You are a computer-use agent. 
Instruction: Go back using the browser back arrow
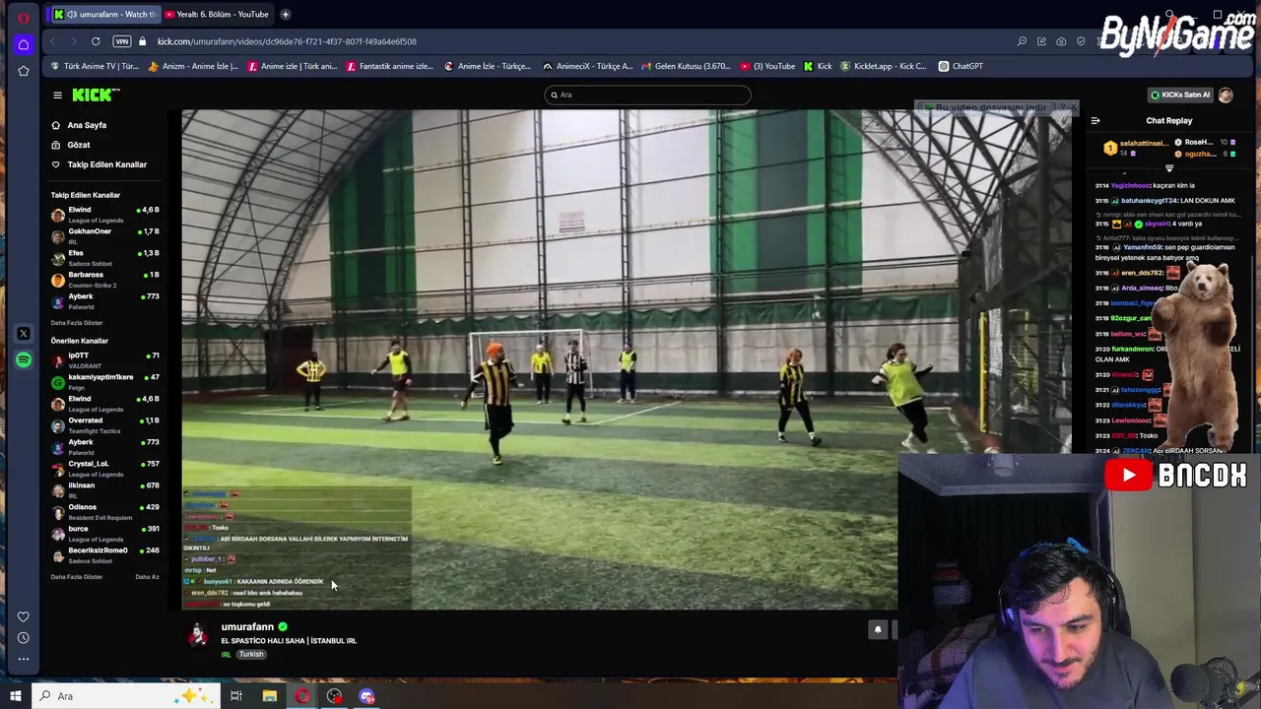[53, 41]
